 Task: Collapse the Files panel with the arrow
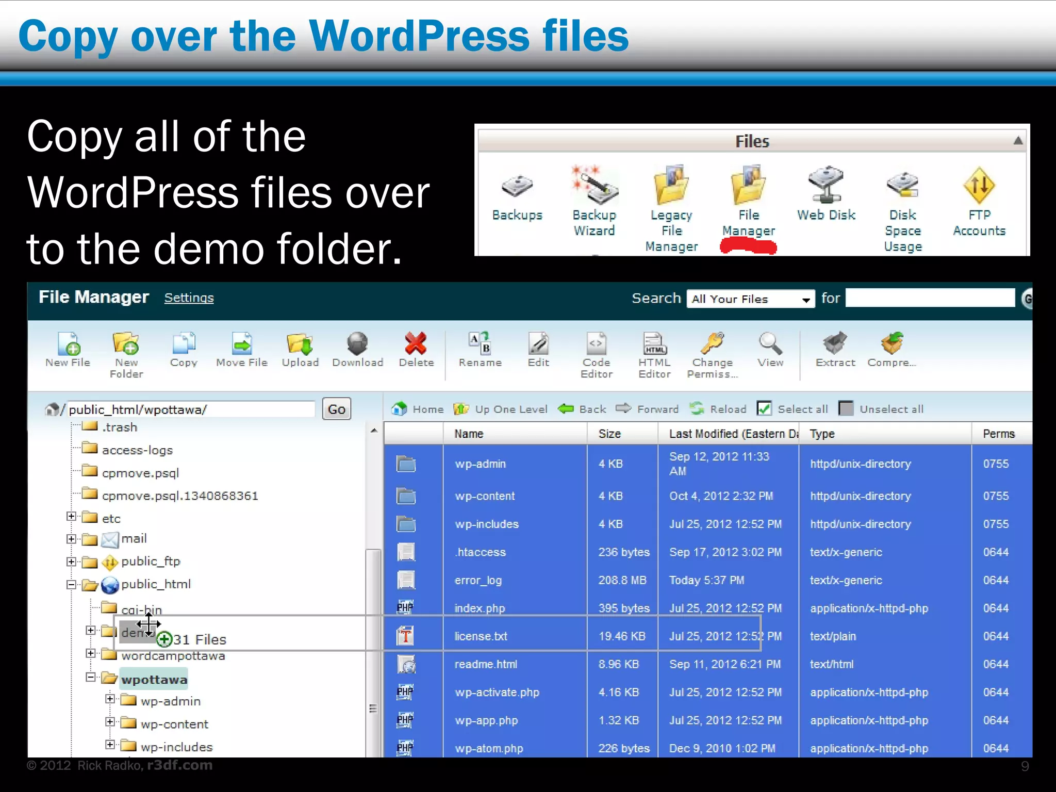1018,141
